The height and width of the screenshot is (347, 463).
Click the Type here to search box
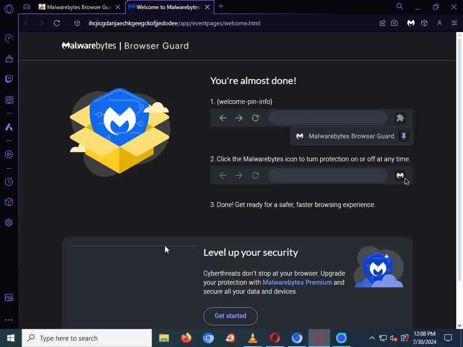87,338
